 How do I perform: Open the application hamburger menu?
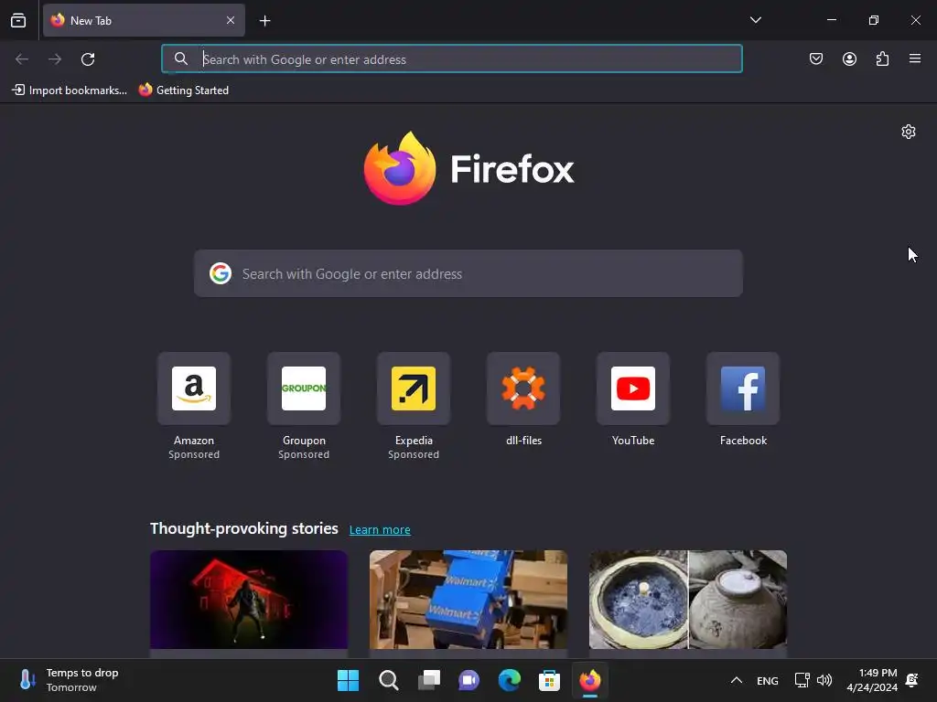point(915,58)
